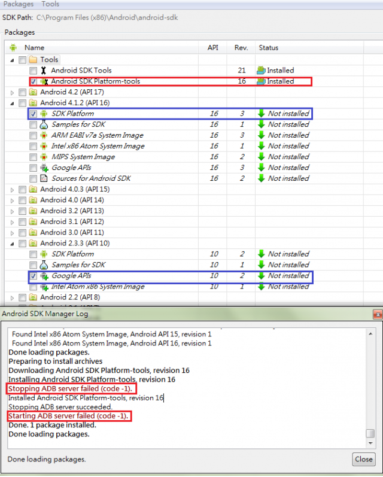Click the Android 2.2 (API 8) folder icon
The image size is (383, 477).
tap(33, 297)
